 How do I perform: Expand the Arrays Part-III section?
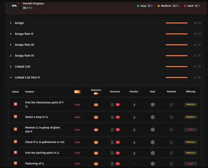tap(11, 45)
